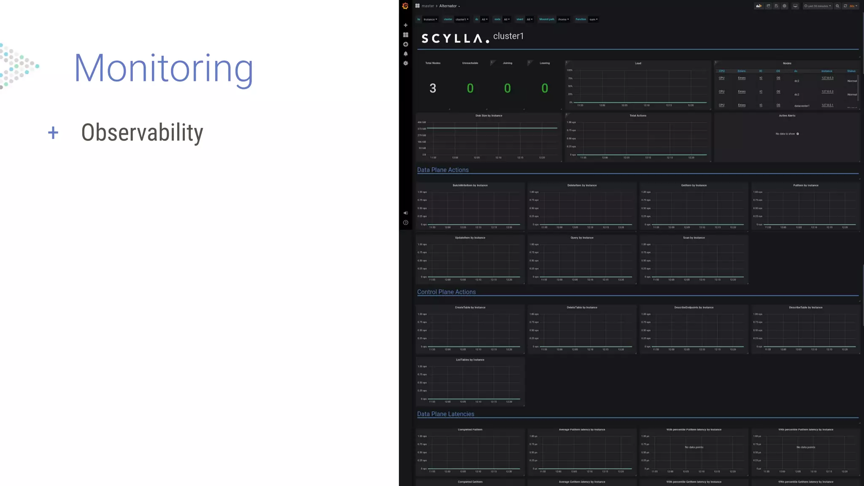The height and width of the screenshot is (486, 864).
Task: Open the shard 'All' dropdown
Action: [529, 19]
